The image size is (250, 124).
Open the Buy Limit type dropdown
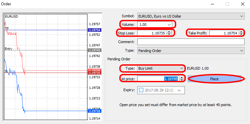161,68
